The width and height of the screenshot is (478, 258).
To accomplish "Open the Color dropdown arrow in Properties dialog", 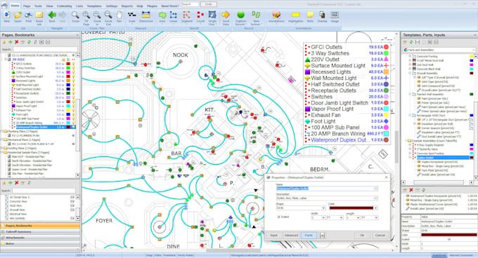I will (x=376, y=208).
